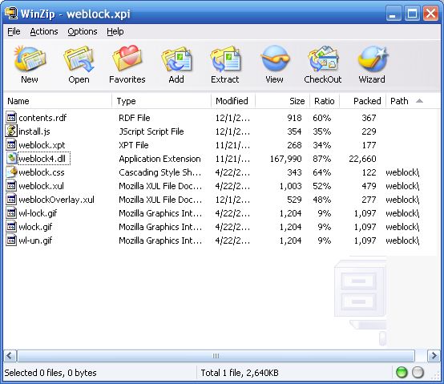This screenshot has height=384, width=444.
Task: Click the wlock.gif file icon
Action: click(11, 227)
